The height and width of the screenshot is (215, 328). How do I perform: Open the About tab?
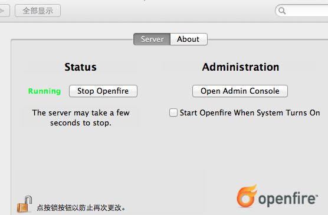(x=189, y=39)
